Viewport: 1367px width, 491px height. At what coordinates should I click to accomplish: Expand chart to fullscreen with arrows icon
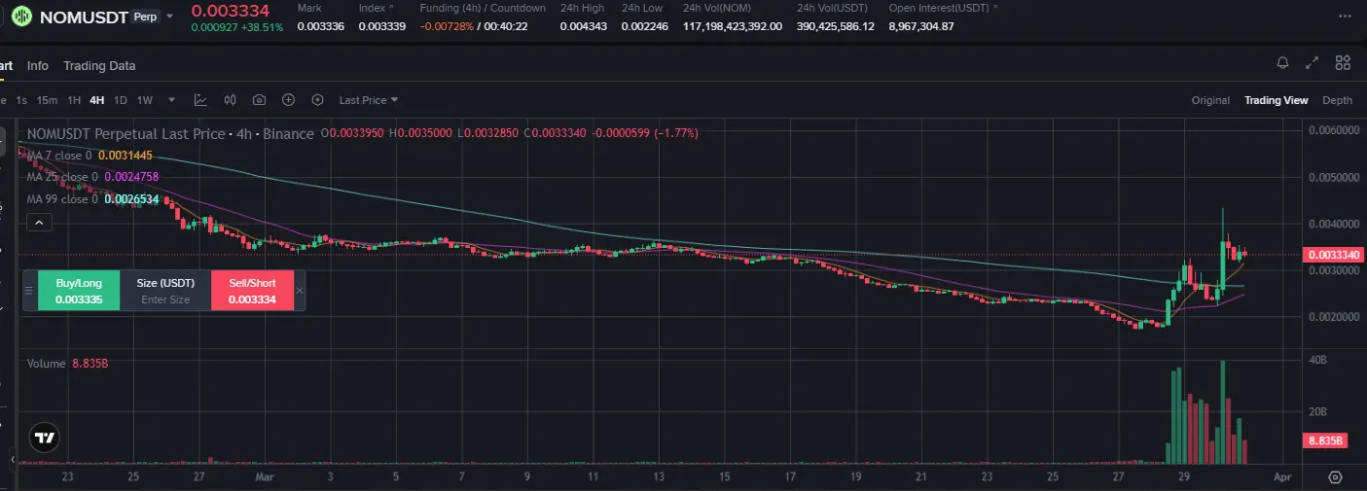tap(1313, 63)
